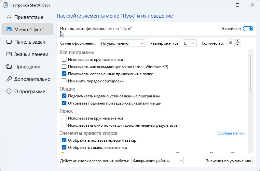This screenshot has height=171, width=260.
Task: Check Показывать как выпадающее меню (стиль Windows XP)
Action: [64, 66]
